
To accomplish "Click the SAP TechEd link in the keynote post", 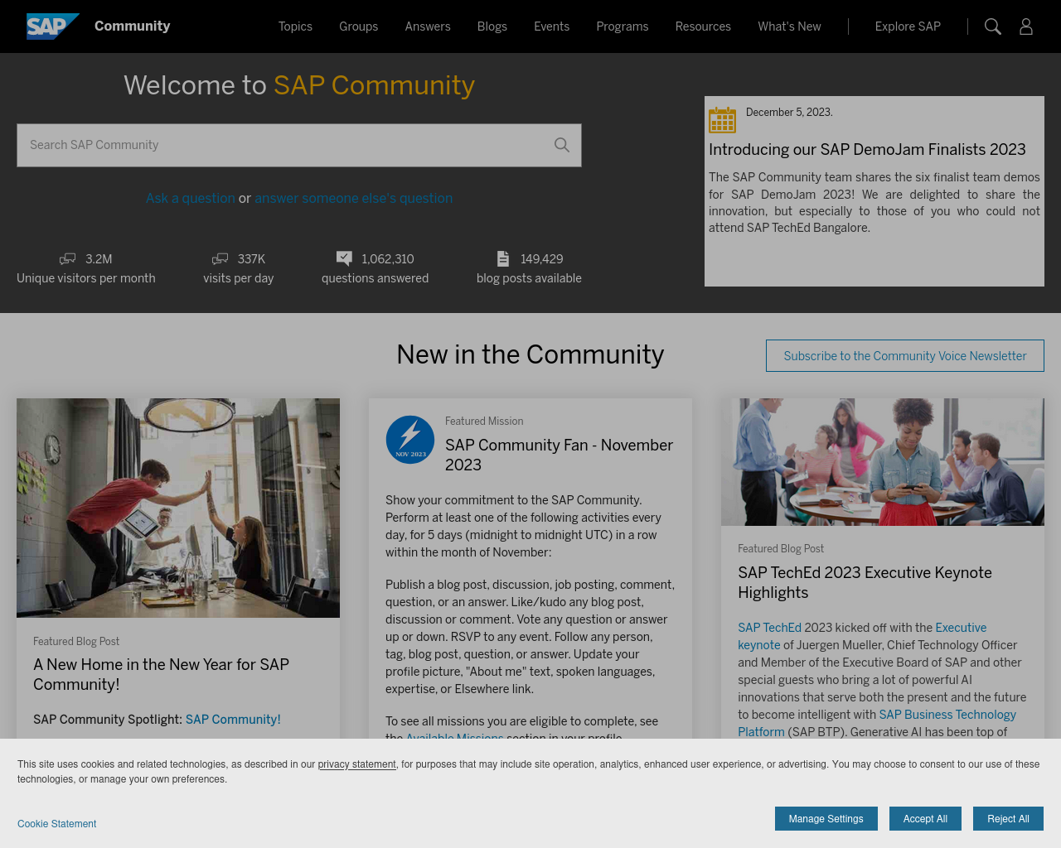I will point(769,628).
